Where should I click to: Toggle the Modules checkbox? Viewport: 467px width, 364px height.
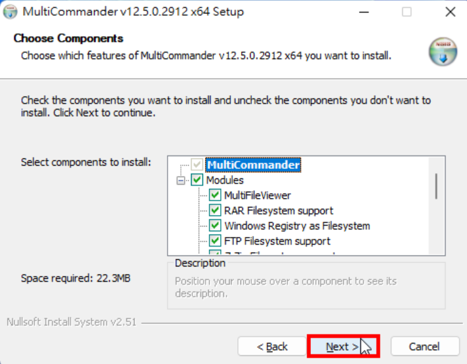click(x=197, y=179)
